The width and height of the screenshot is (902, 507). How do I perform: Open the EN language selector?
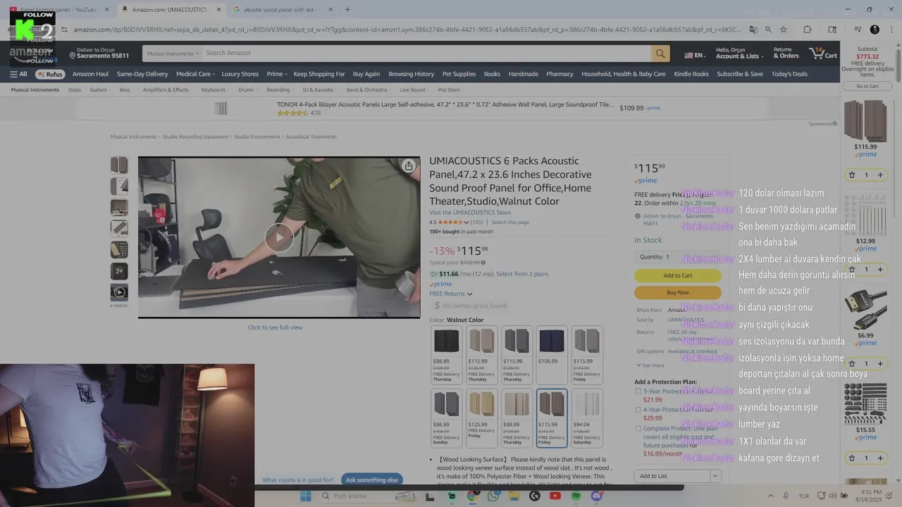695,55
